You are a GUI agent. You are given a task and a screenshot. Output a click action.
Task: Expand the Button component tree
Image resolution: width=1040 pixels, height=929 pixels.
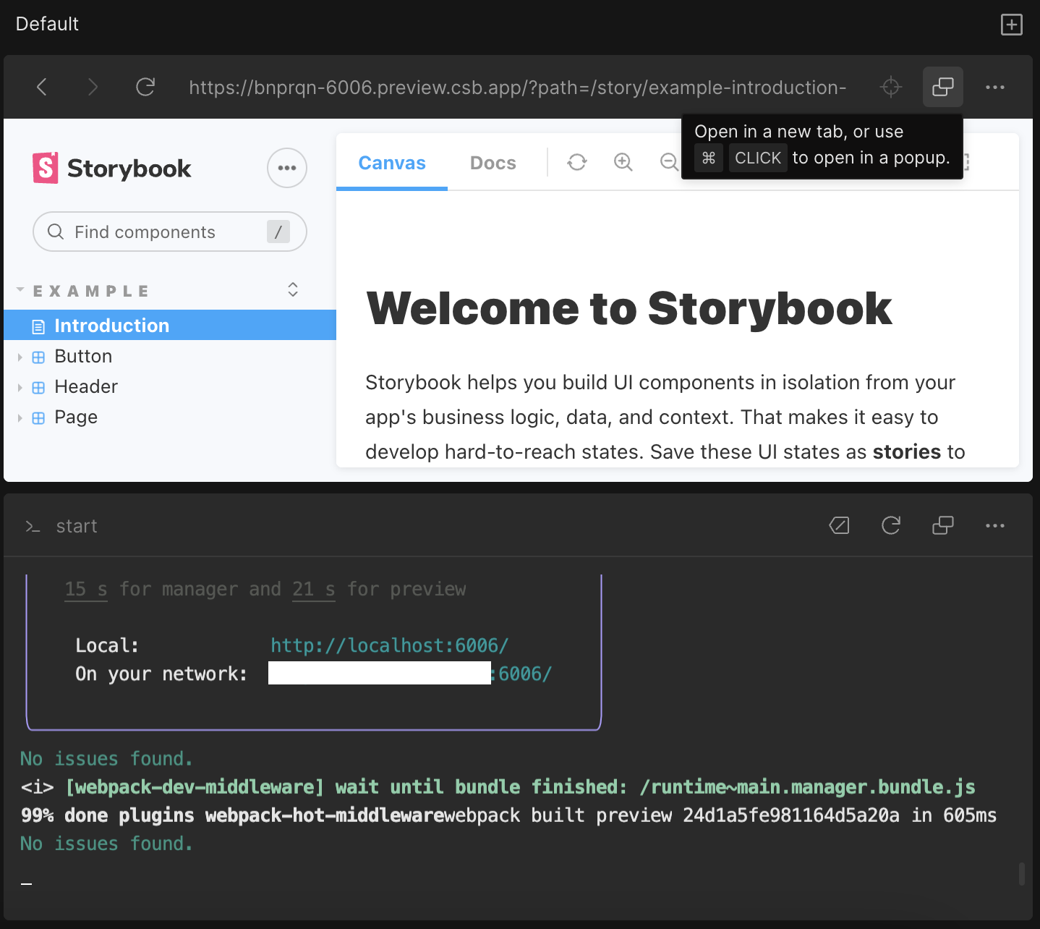(20, 357)
